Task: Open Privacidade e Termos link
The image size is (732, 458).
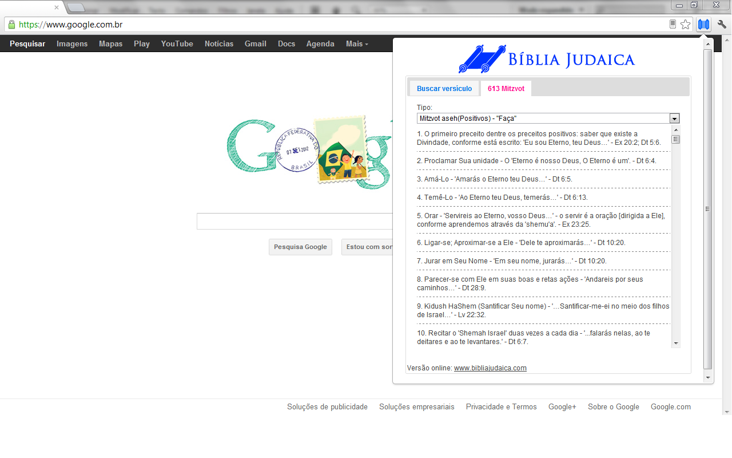Action: [x=502, y=407]
